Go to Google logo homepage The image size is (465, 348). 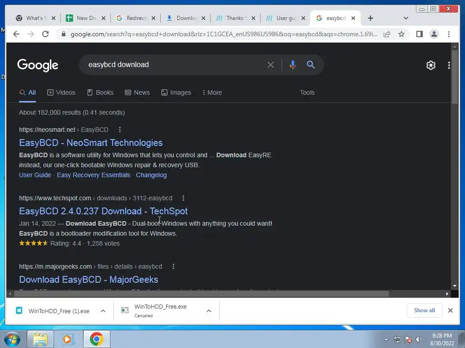point(38,65)
